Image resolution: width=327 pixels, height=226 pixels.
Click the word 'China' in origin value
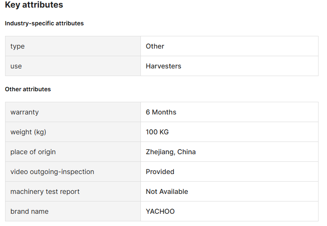(x=187, y=152)
